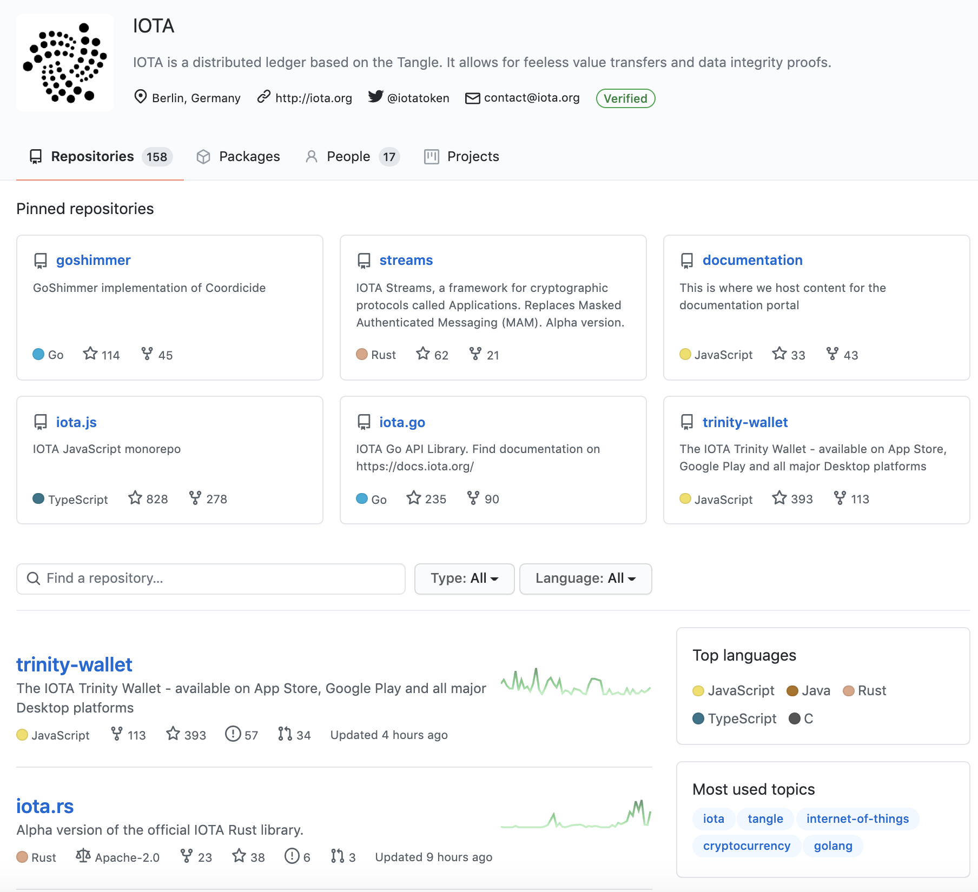The width and height of the screenshot is (978, 892).
Task: Click the fork icon on documentation card
Action: point(832,354)
